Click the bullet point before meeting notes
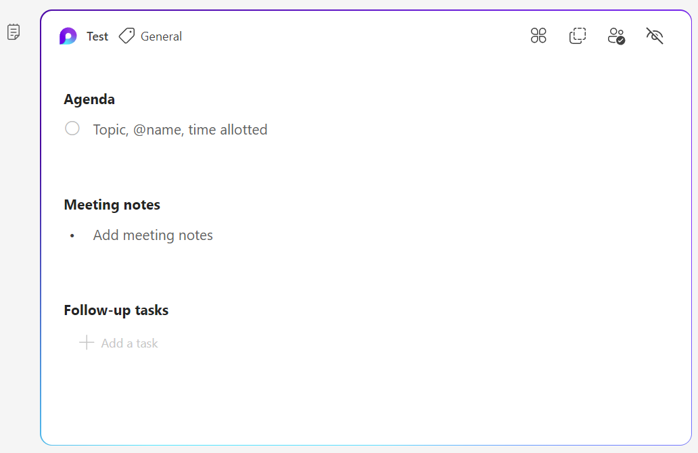Screen dimensions: 698x453 (x=72, y=236)
